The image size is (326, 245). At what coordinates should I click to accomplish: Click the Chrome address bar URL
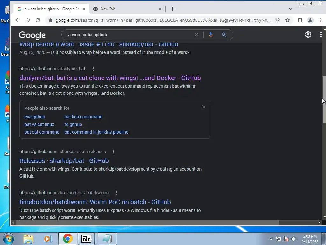163,20
